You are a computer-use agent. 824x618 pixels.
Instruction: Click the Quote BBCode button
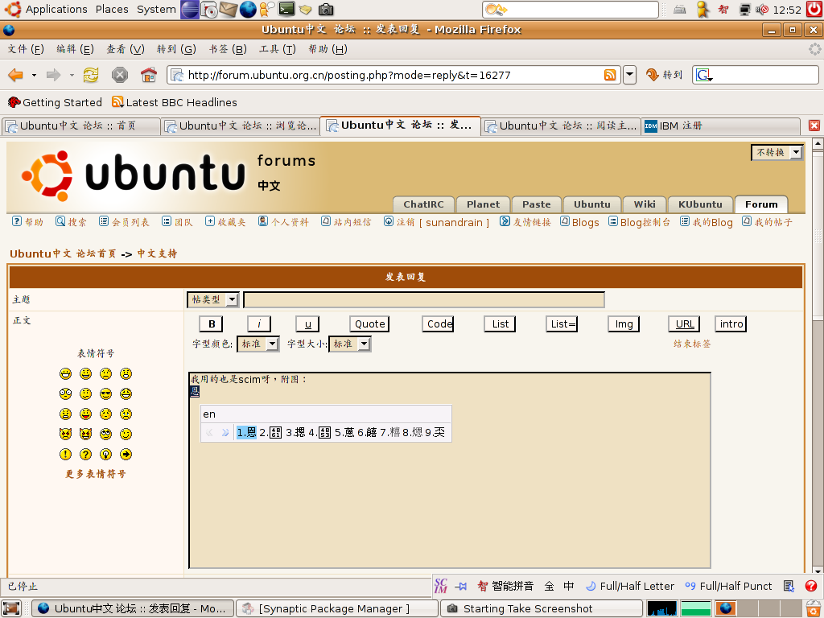point(369,323)
